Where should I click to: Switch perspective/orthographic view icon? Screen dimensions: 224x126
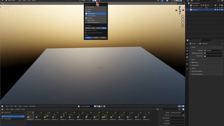point(183,26)
